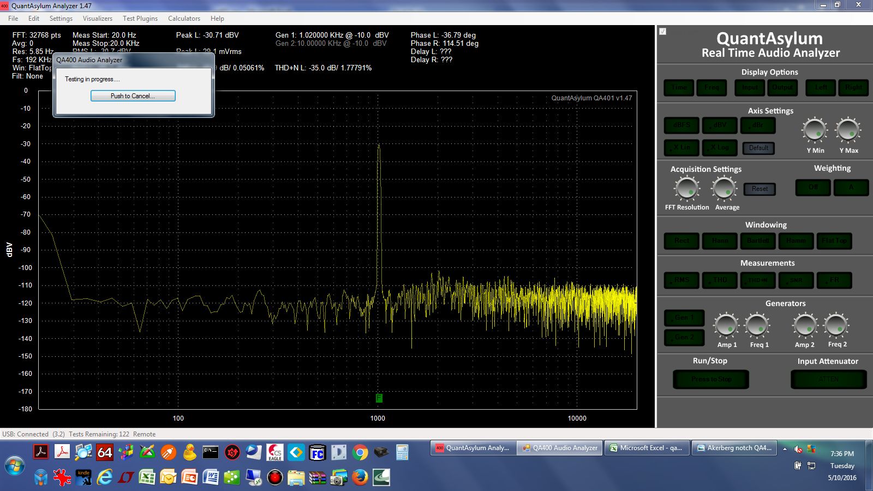The height and width of the screenshot is (491, 873).
Task: Launch Kindle from the taskbar
Action: click(x=83, y=478)
